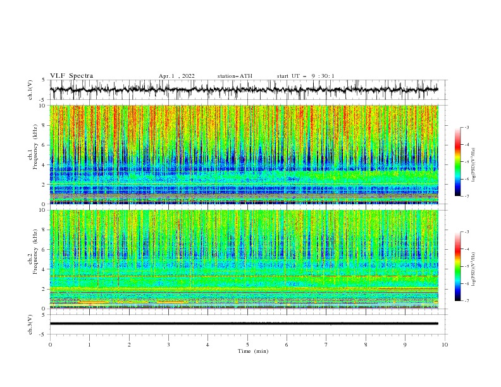Click the "ch.3(V)" axis label
The width and height of the screenshot is (501, 387).
30,324
